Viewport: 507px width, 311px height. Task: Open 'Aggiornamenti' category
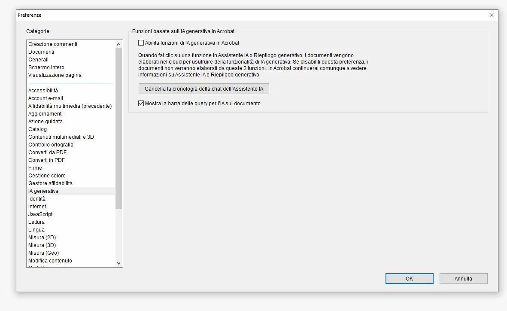tap(45, 114)
